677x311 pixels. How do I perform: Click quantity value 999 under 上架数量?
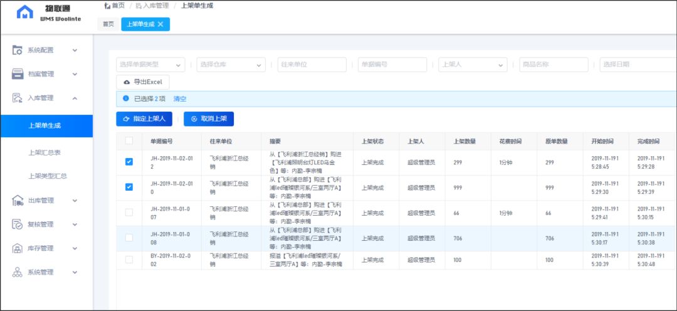(458, 188)
